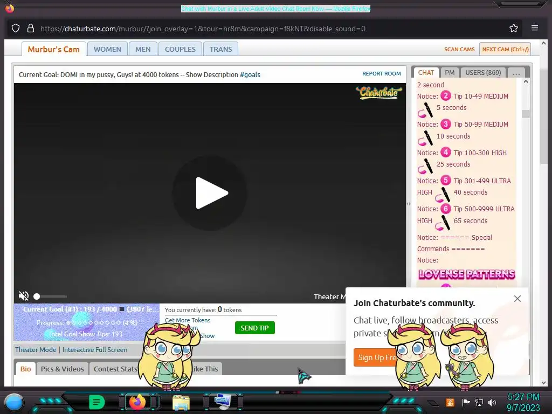Click the Firefox tracking protection shield icon
The height and width of the screenshot is (414, 552).
[16, 28]
